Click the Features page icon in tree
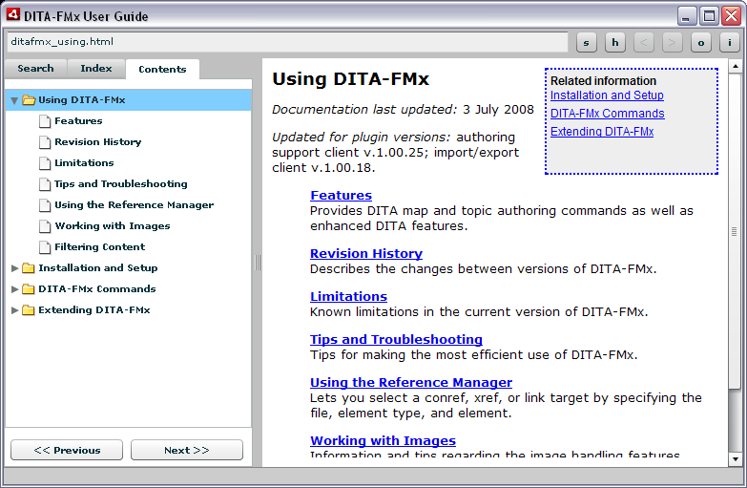747x488 pixels. [45, 121]
